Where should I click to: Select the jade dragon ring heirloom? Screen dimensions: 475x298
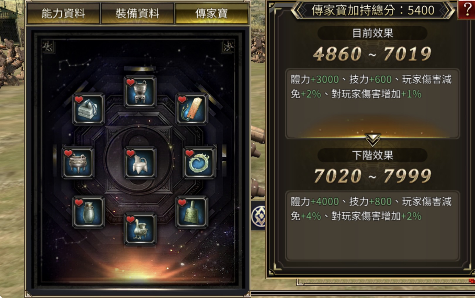click(199, 163)
